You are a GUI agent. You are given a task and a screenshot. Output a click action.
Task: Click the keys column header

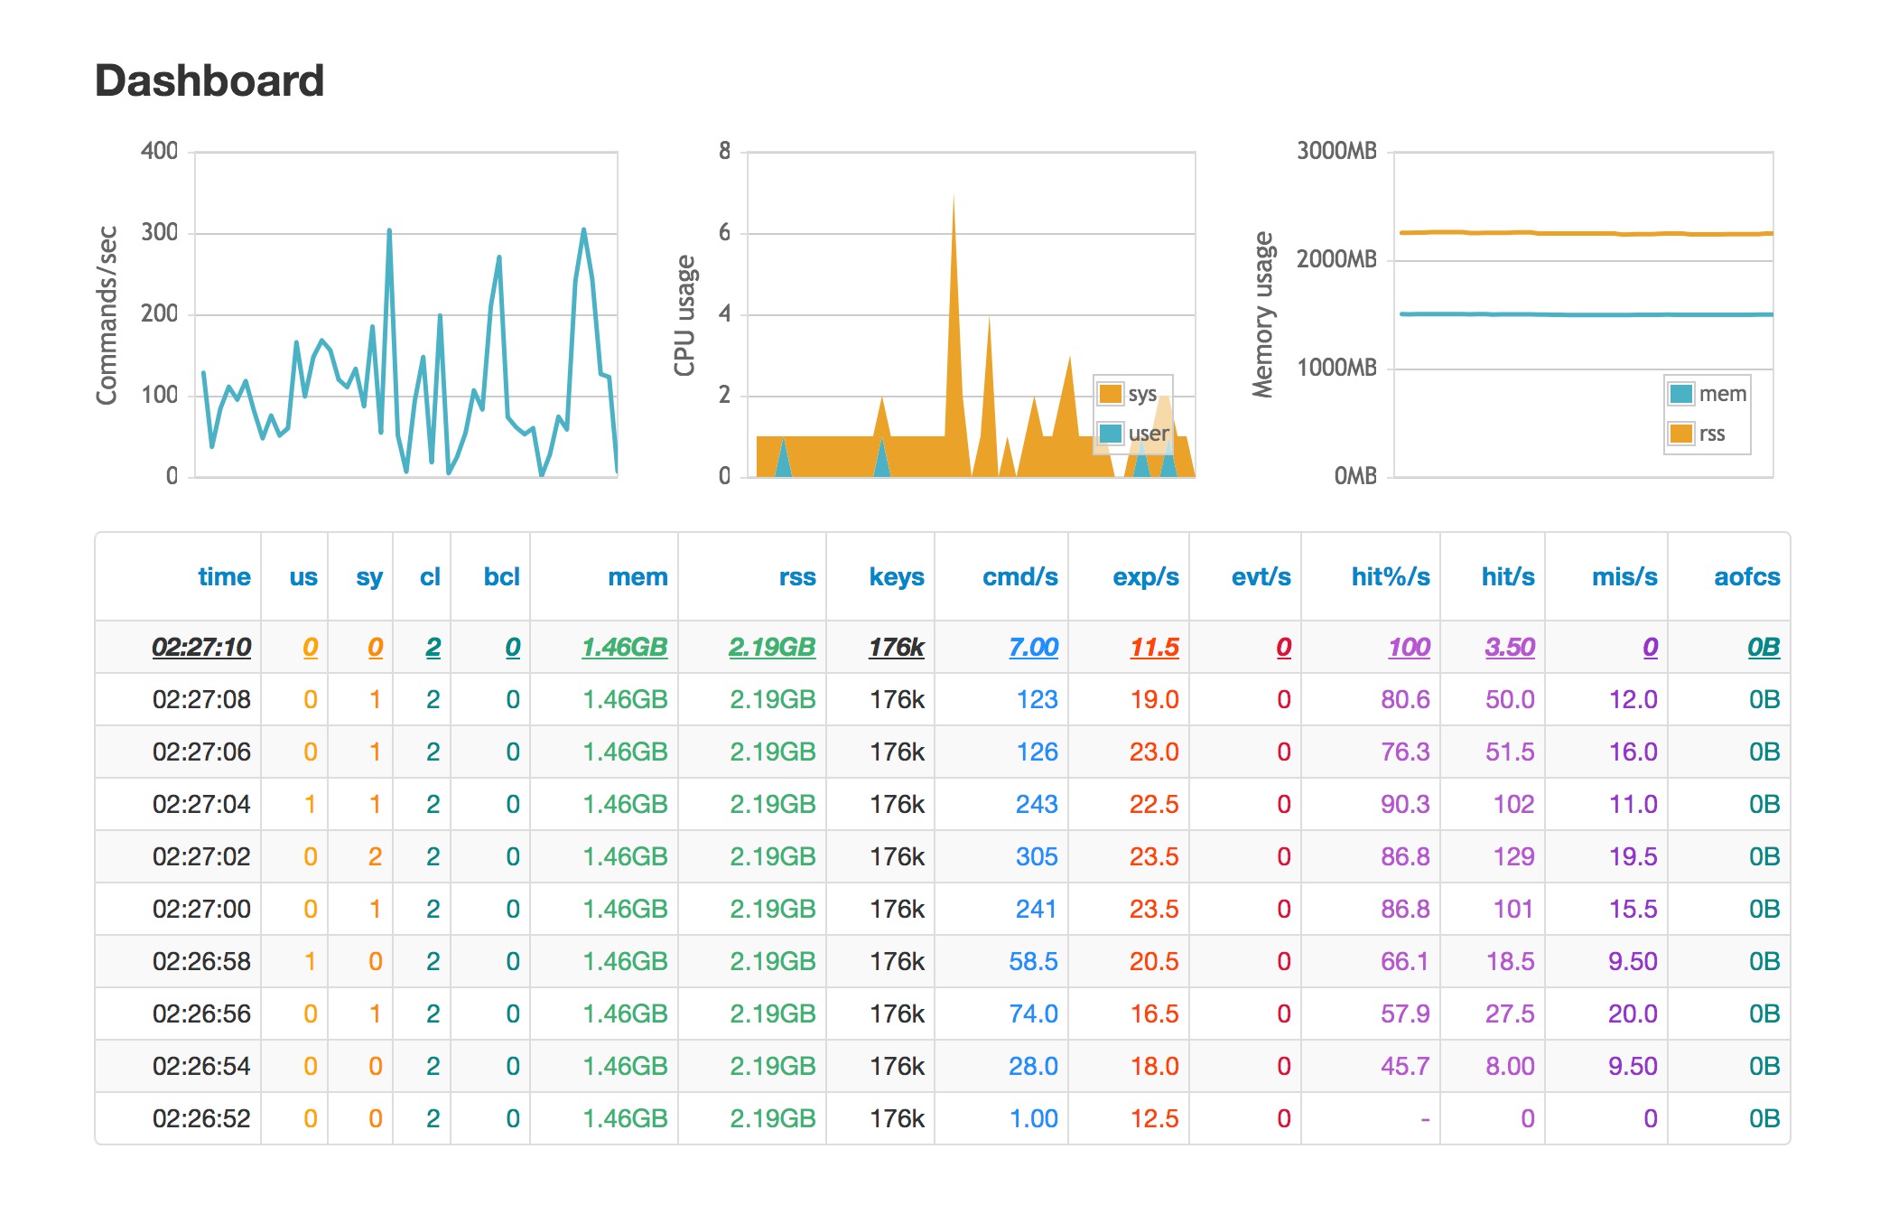coord(896,576)
